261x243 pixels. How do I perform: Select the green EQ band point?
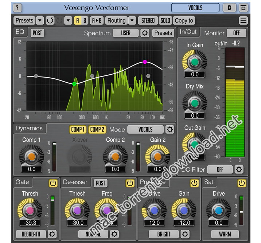pyautogui.click(x=74, y=84)
